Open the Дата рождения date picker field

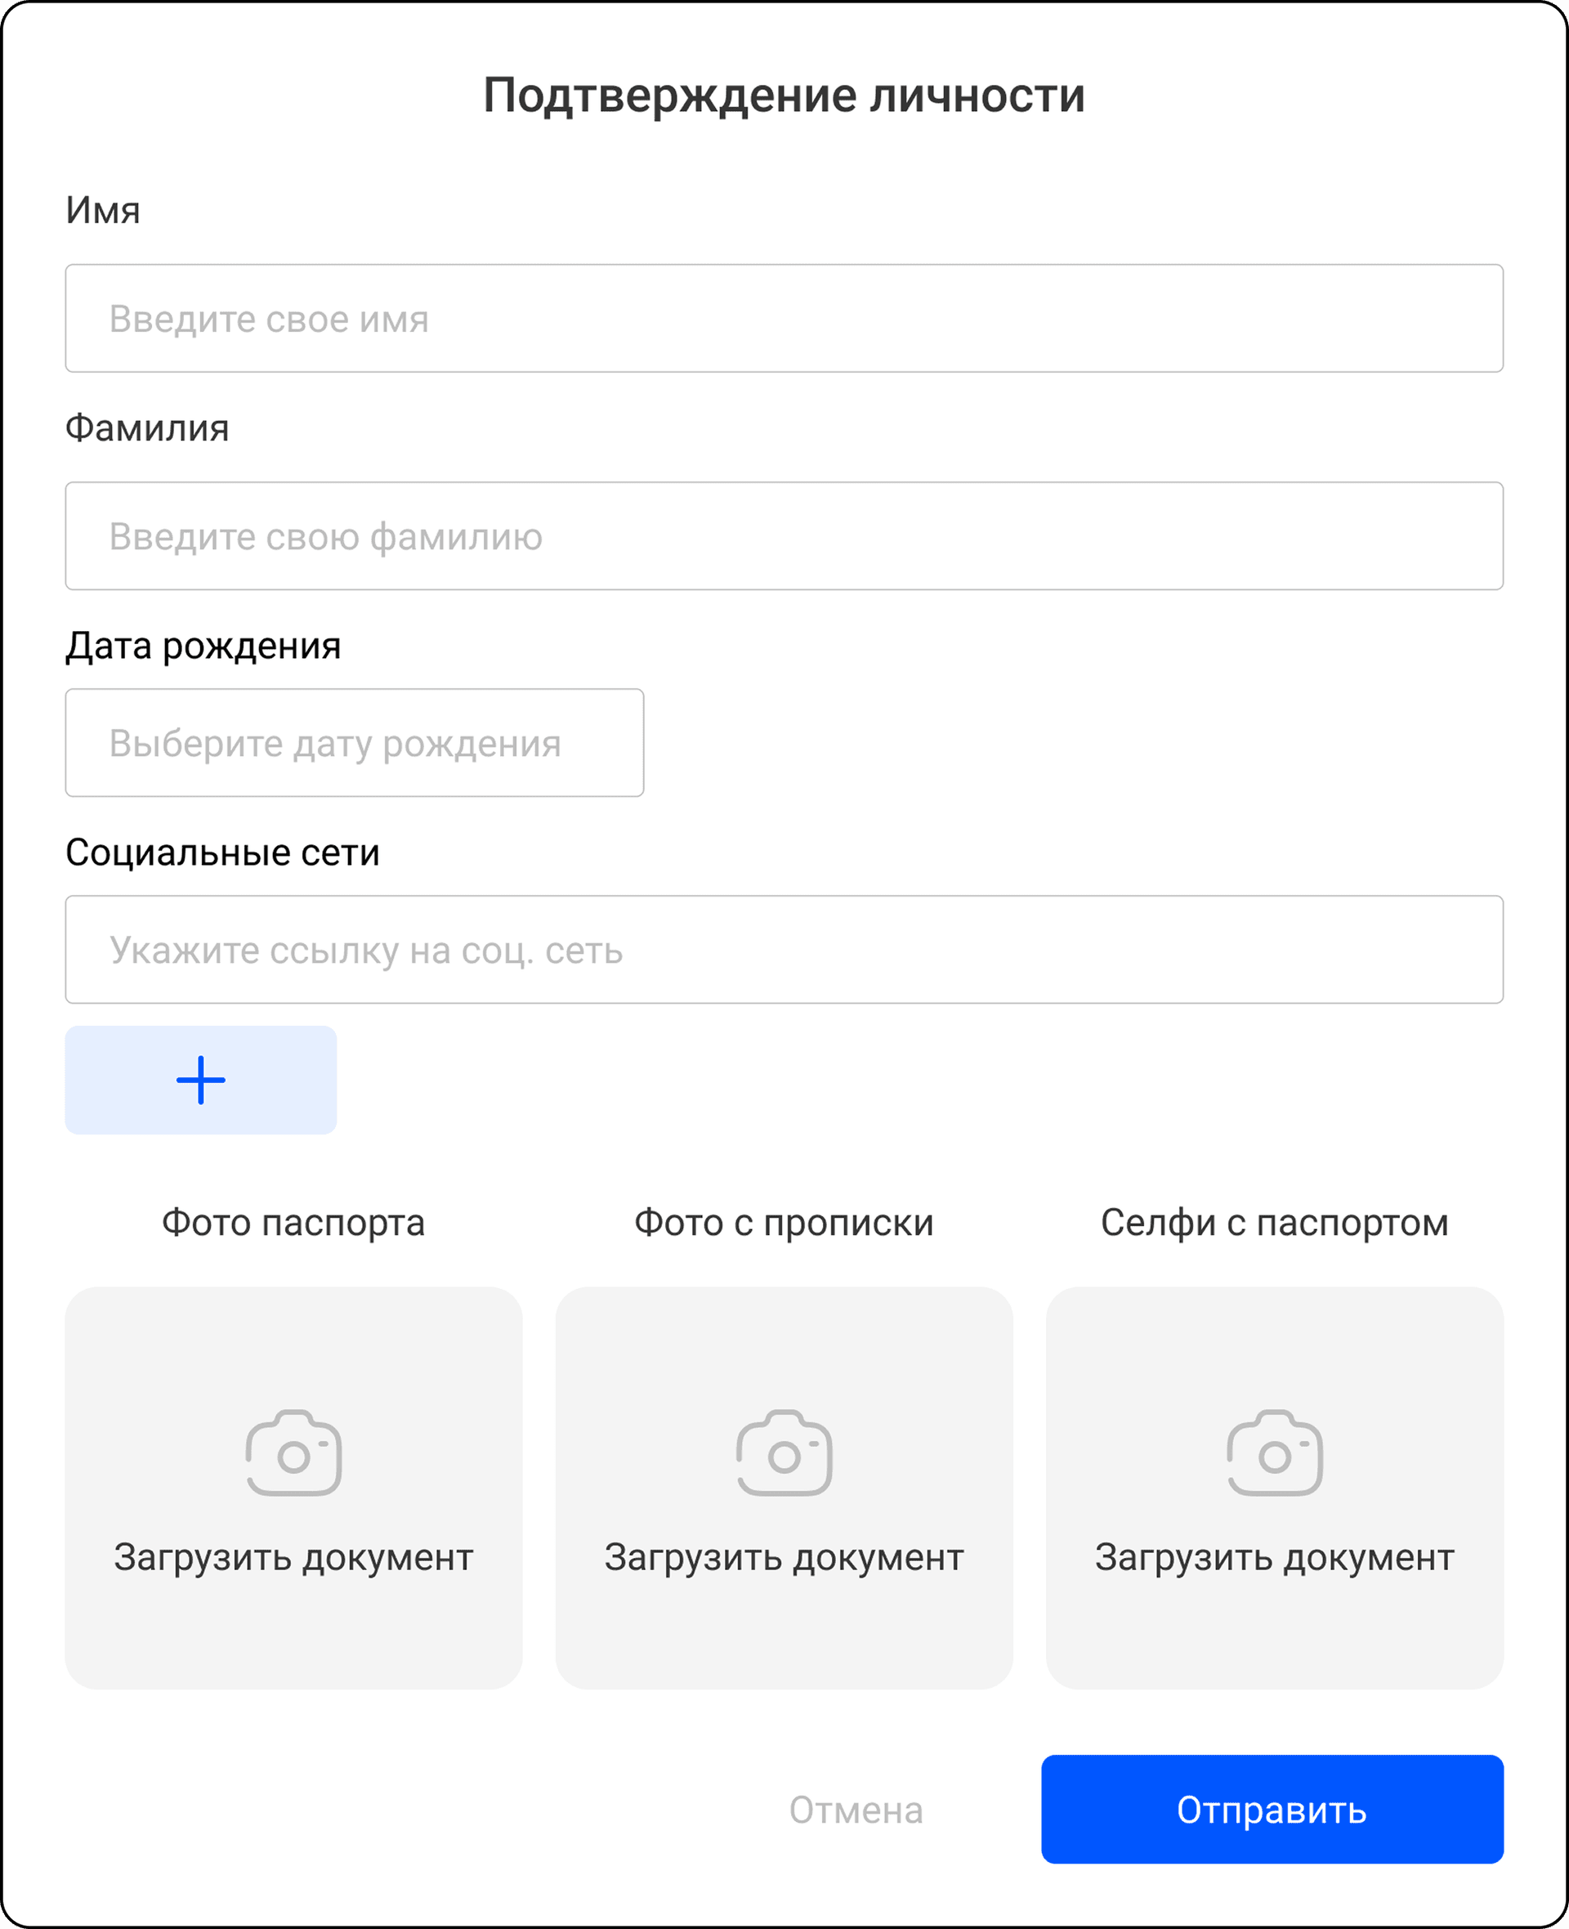click(355, 743)
